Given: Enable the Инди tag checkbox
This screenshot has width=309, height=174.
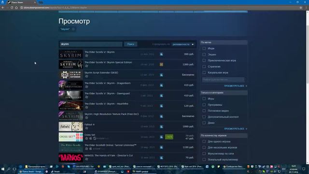Looking at the screenshot, I should [204, 48].
